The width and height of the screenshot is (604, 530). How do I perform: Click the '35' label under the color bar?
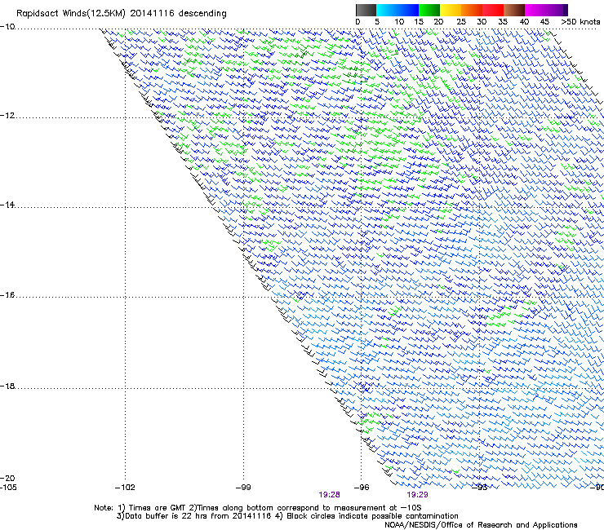[503, 22]
